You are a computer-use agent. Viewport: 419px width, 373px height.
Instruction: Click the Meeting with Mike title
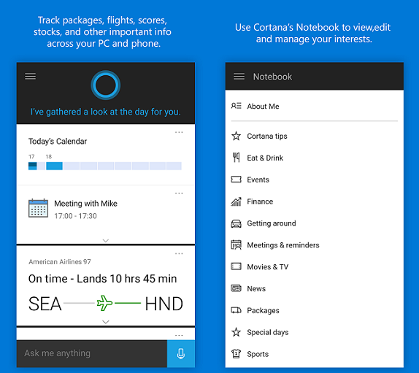(x=85, y=204)
